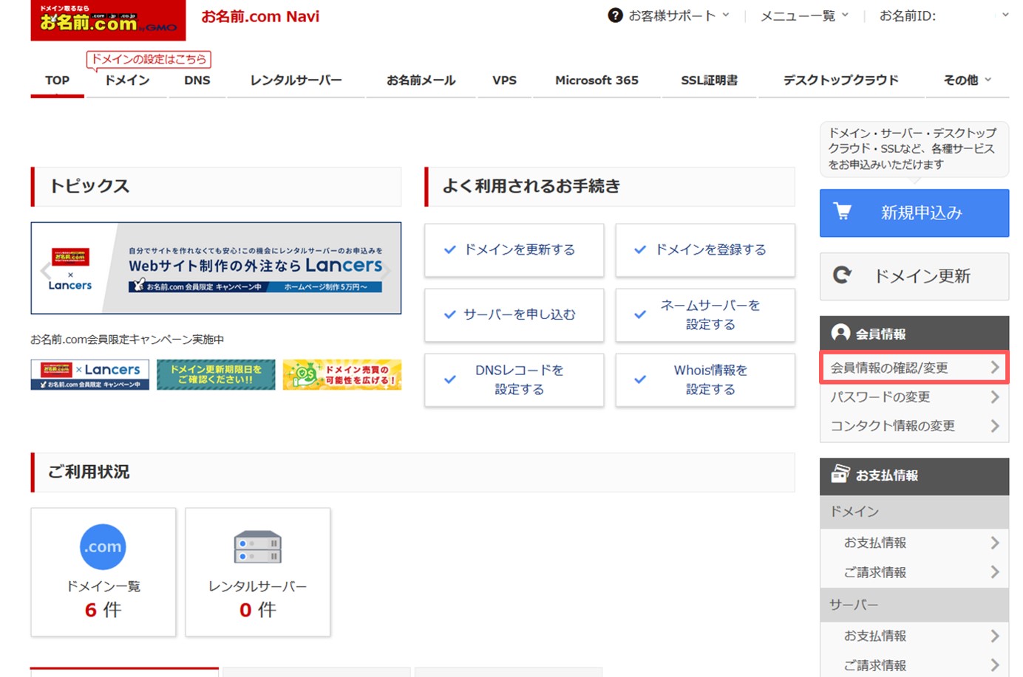Open server ご請求情報 link

click(x=914, y=665)
